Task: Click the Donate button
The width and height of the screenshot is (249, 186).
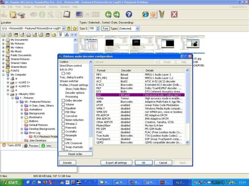Action: [x=68, y=162]
